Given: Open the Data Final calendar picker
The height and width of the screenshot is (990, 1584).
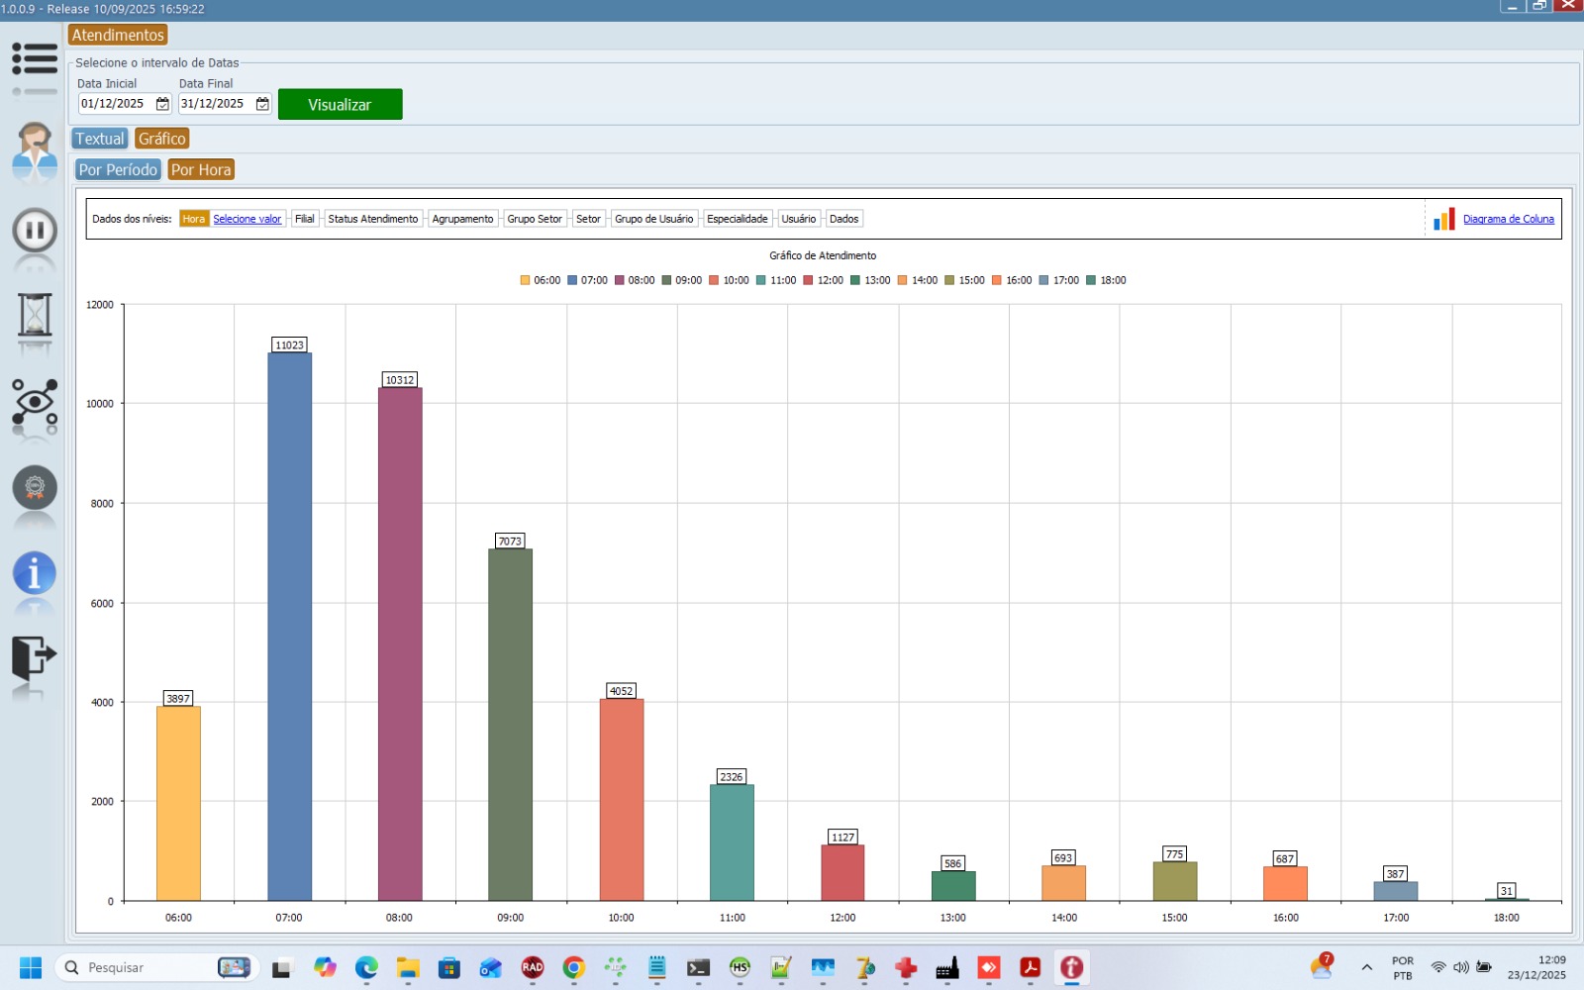Looking at the screenshot, I should (262, 104).
